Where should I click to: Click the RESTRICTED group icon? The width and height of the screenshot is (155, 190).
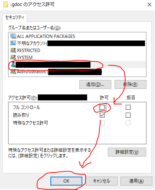pyautogui.click(x=13, y=50)
